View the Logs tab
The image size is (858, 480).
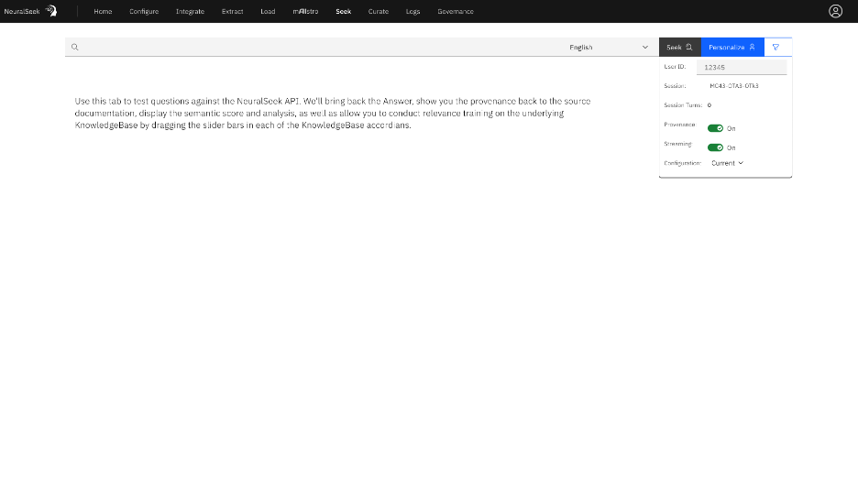tap(412, 11)
